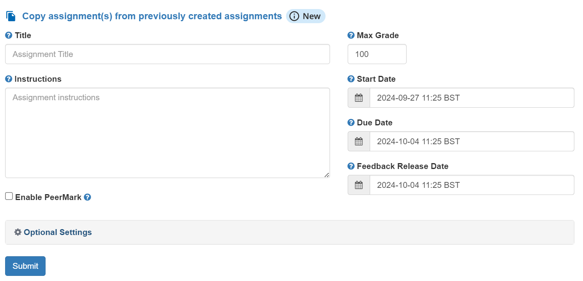583x281 pixels.
Task: Click the Start Date help icon
Action: tap(350, 79)
